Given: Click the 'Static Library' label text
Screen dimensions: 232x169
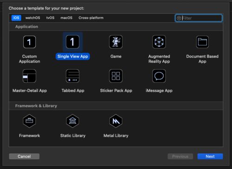Looking at the screenshot, I should 73,136.
